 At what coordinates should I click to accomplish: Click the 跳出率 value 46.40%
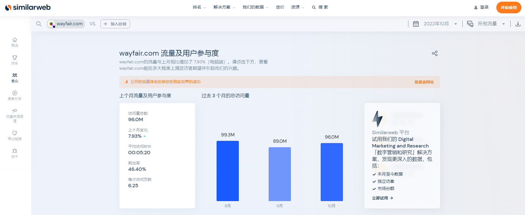(137, 169)
